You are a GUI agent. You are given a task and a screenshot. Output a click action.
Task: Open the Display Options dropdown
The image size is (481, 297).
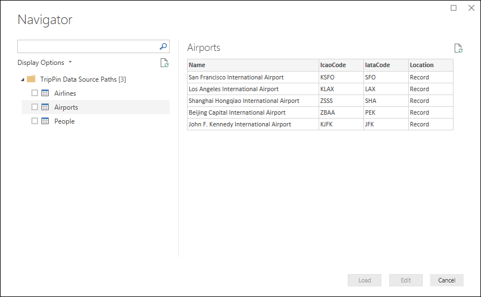point(45,63)
